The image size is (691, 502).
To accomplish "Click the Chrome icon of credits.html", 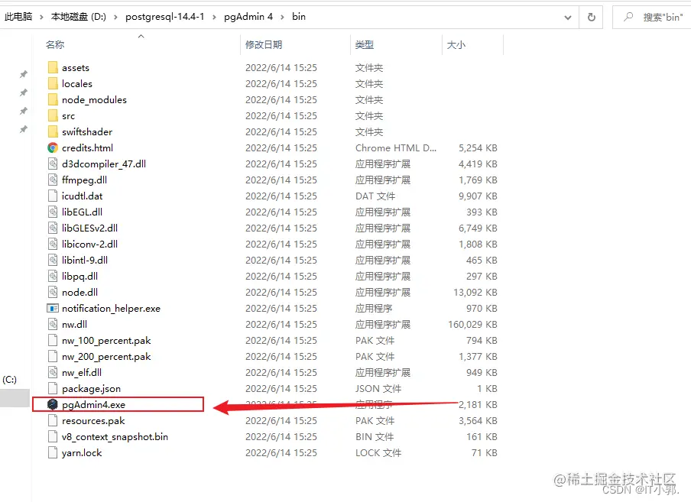I will 53,148.
